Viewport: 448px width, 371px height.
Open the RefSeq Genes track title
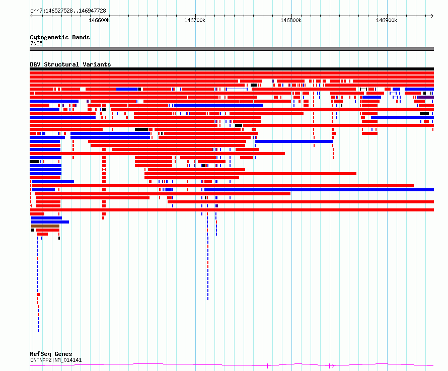point(51,354)
